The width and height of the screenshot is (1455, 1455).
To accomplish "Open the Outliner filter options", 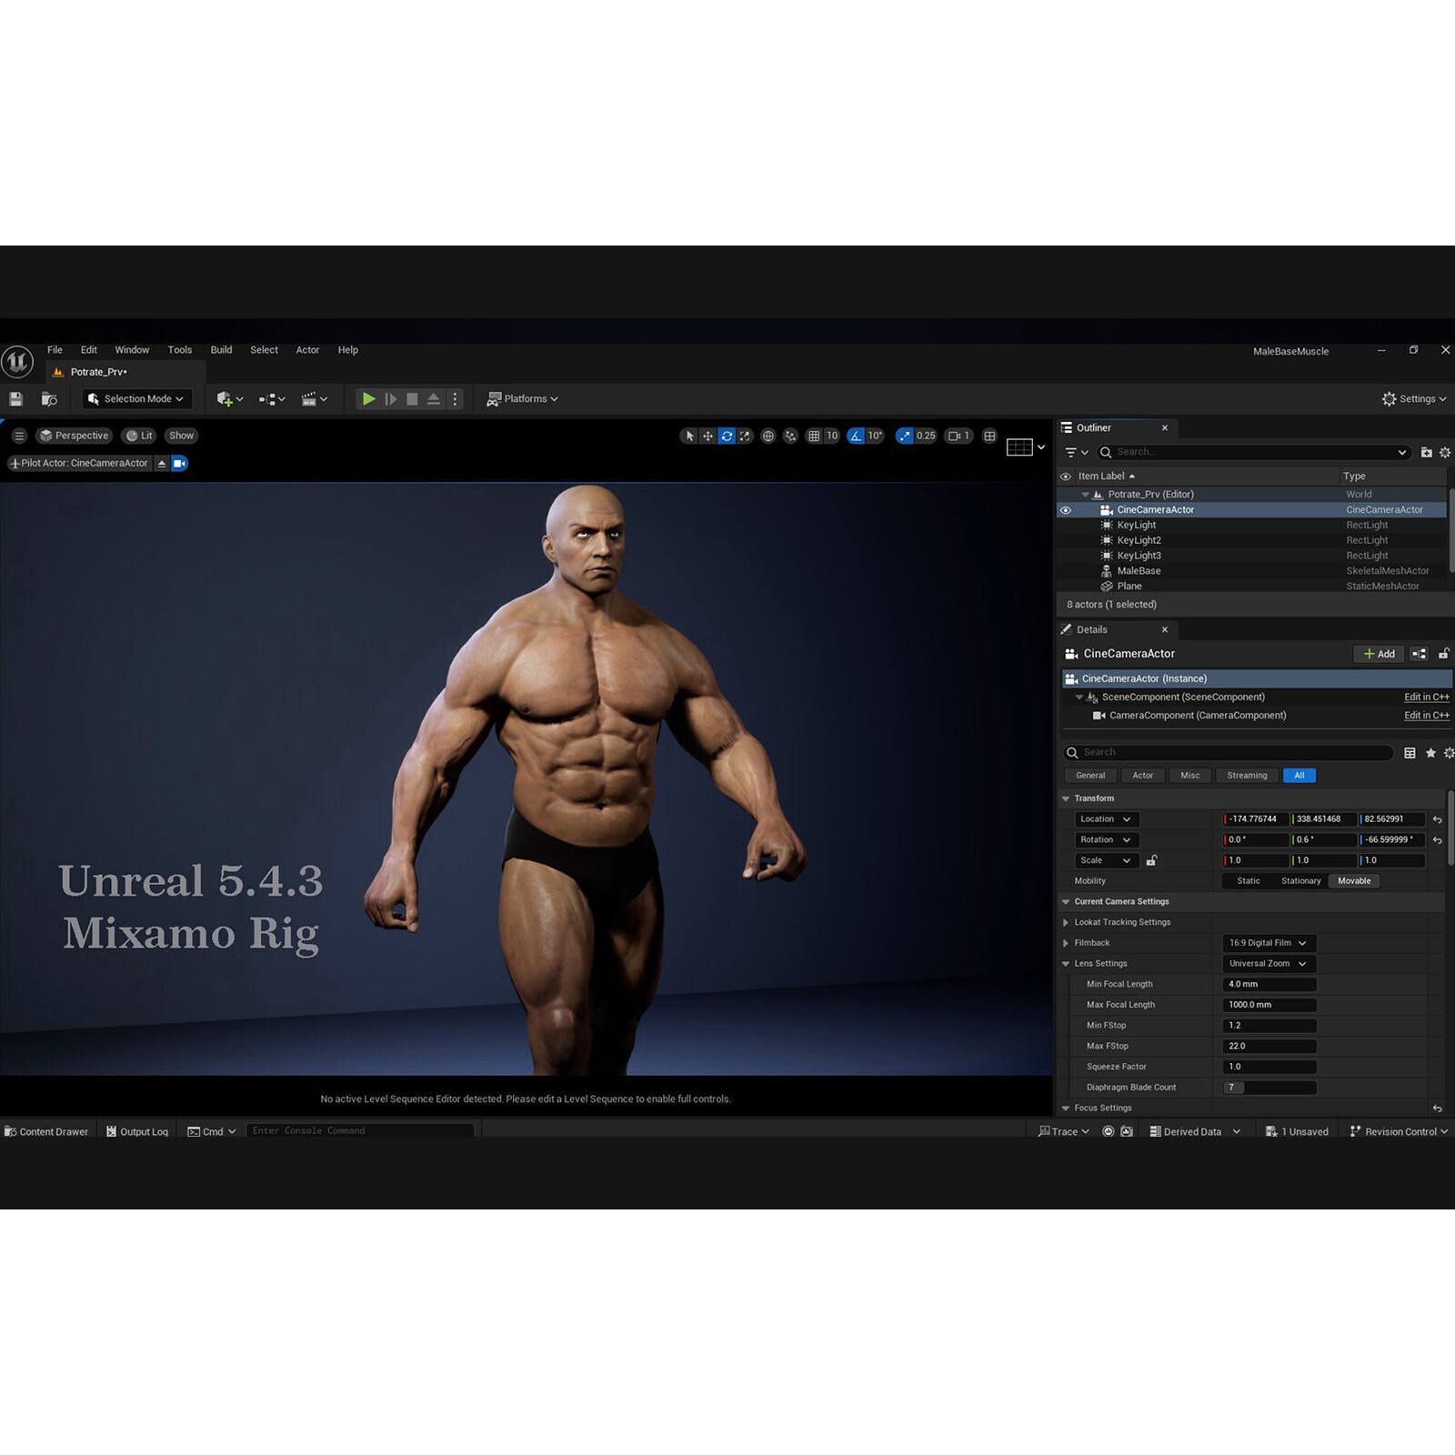I will [1077, 452].
